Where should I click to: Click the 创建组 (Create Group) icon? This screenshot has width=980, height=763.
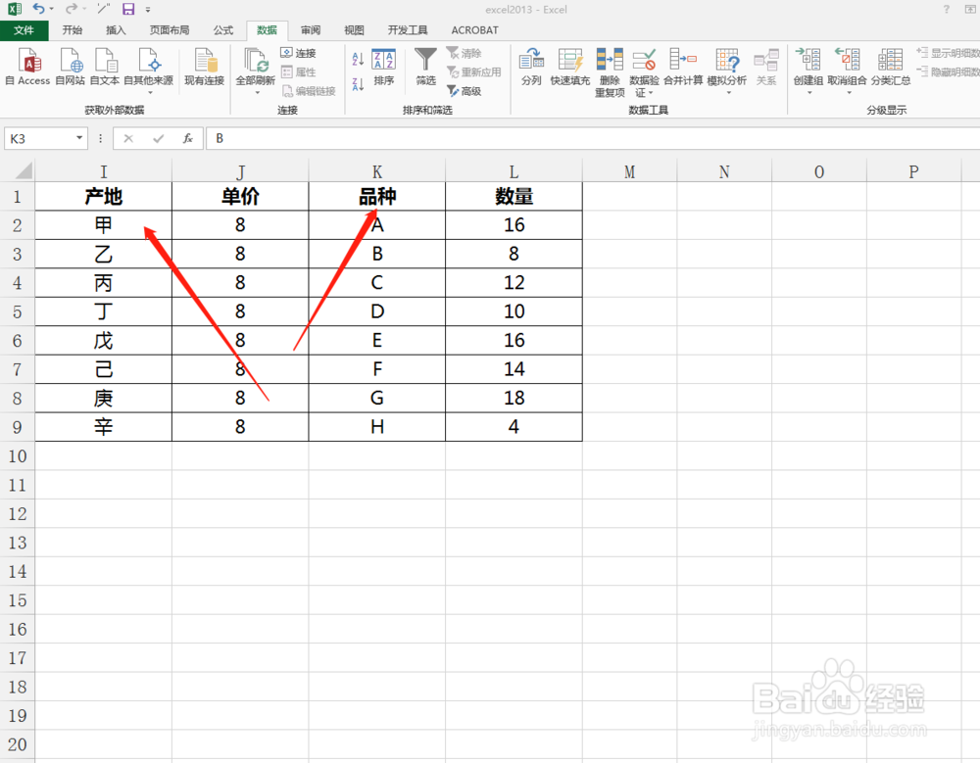[x=808, y=61]
